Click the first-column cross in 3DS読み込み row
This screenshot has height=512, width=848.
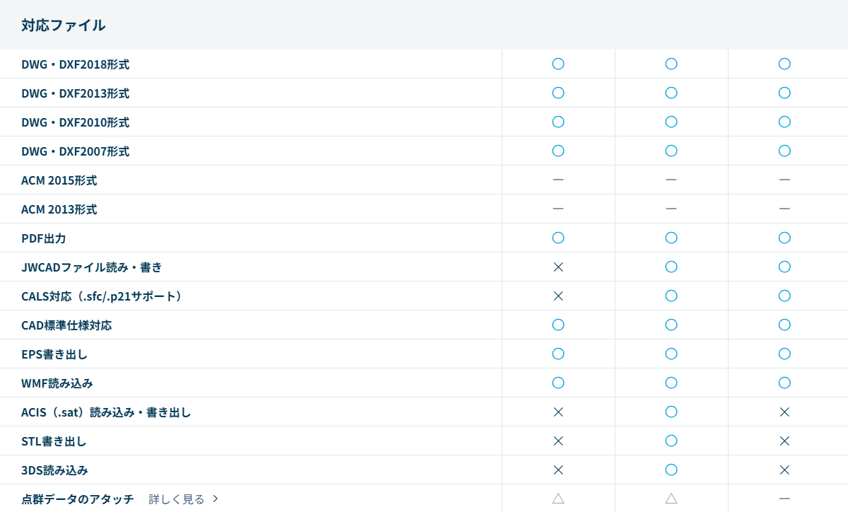[558, 470]
